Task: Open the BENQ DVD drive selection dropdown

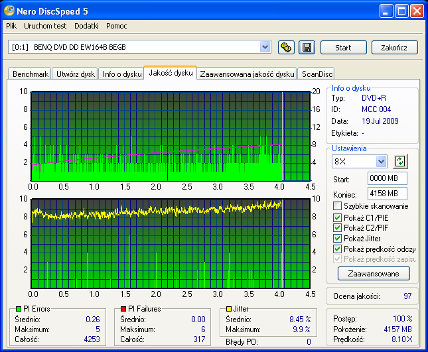Action: click(265, 47)
